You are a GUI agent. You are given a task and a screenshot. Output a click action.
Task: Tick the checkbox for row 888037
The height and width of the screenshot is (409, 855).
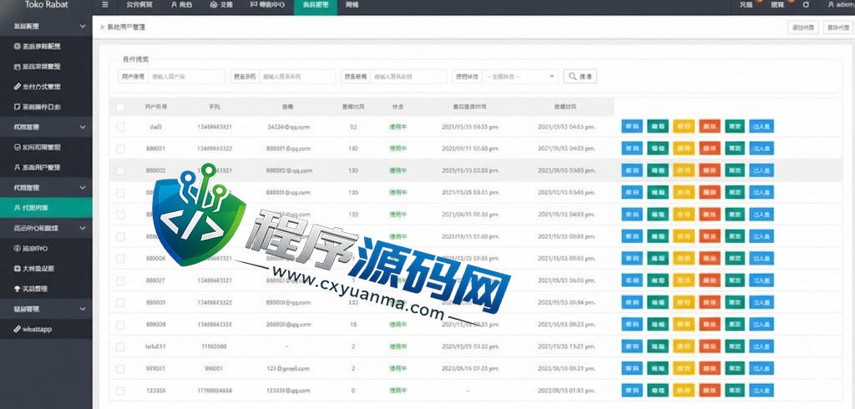coord(120,280)
